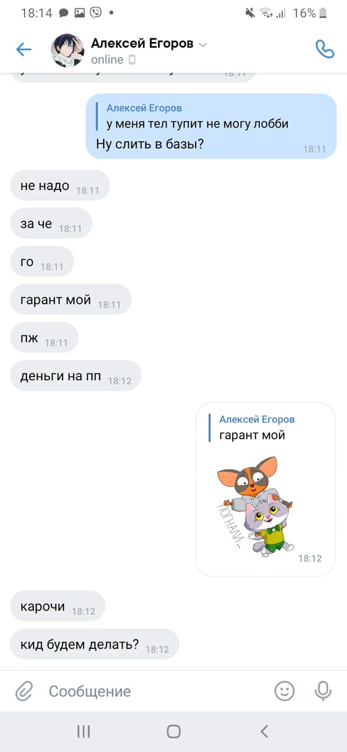Open the emoji and sticker picker
Image resolution: width=347 pixels, height=752 pixels.
click(x=284, y=691)
